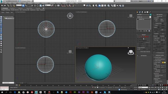This screenshot has height=94, width=168.
Task: Switch to the Hierarchy command panel tab
Action: [x=142, y=12]
